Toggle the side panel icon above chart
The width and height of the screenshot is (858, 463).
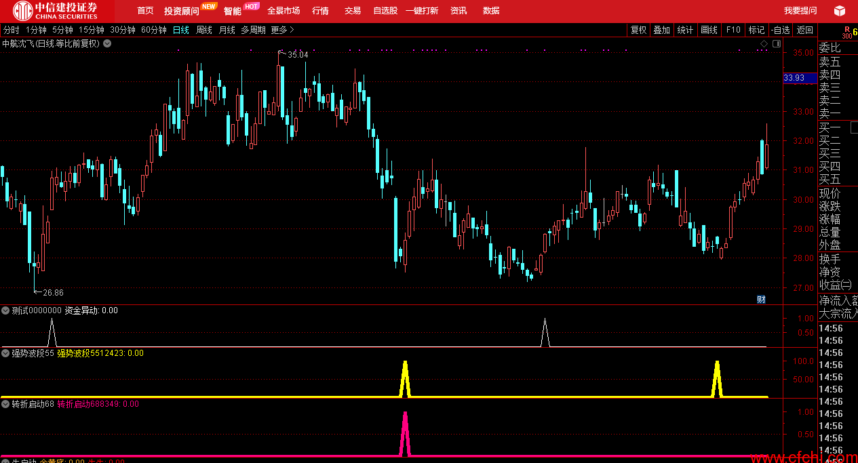[x=777, y=43]
